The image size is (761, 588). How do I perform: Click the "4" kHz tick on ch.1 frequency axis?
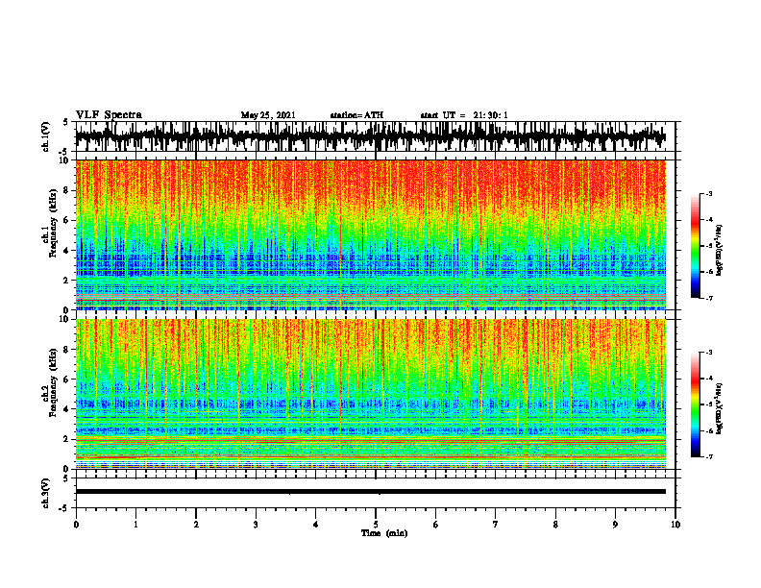point(67,251)
